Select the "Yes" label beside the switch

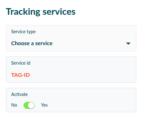coord(44,105)
